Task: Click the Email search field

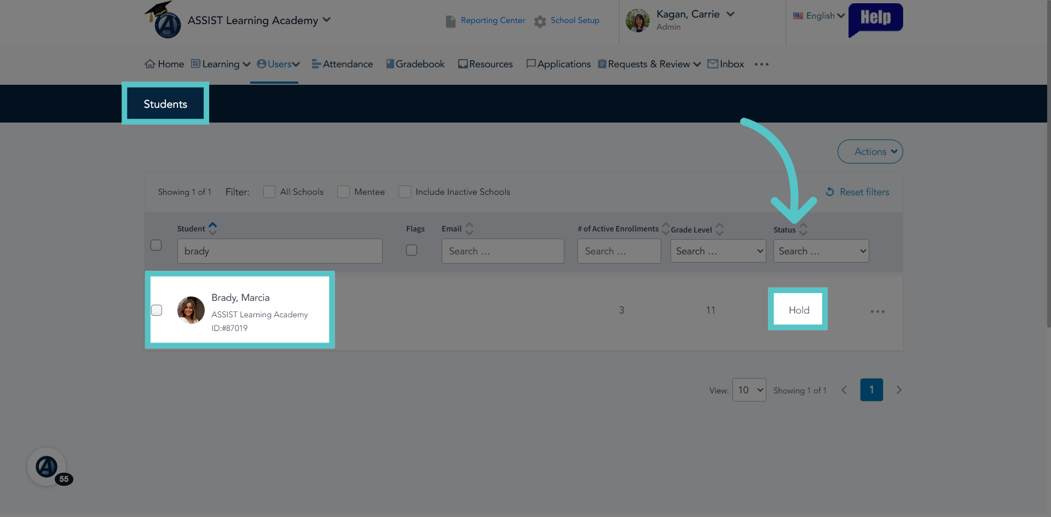Action: coord(503,251)
